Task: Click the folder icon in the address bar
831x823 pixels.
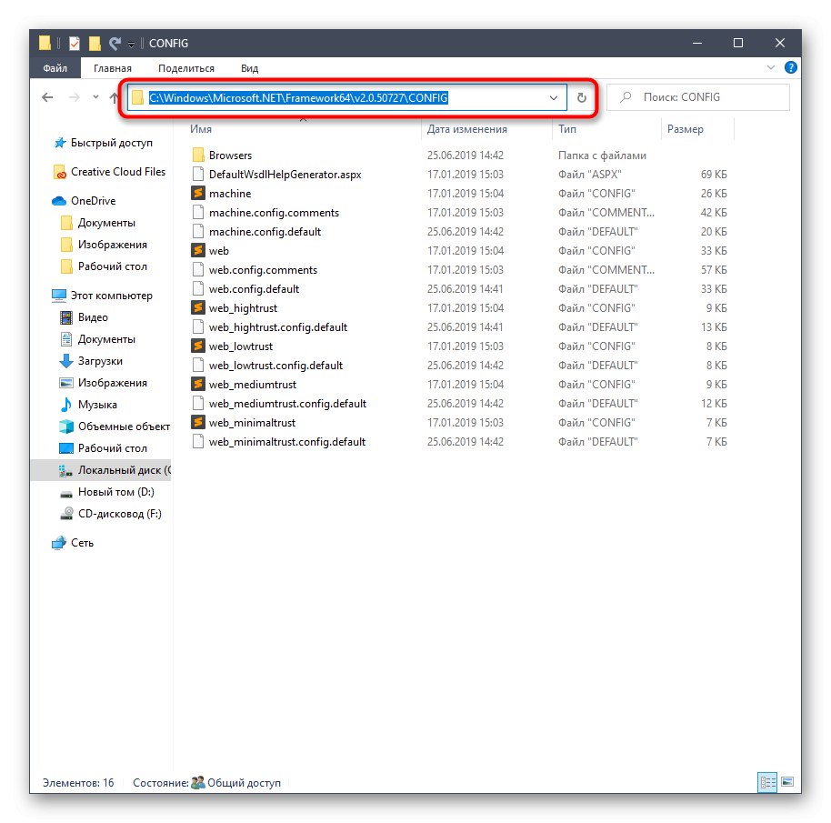Action: click(138, 97)
